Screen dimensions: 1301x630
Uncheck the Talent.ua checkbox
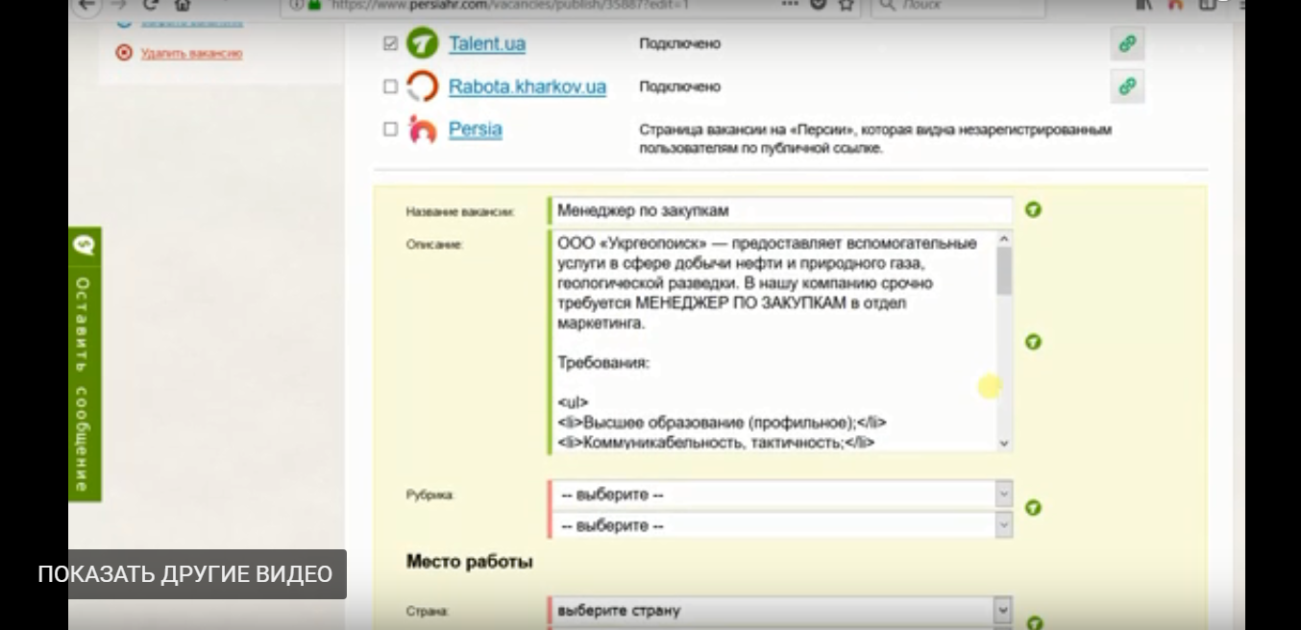point(390,44)
